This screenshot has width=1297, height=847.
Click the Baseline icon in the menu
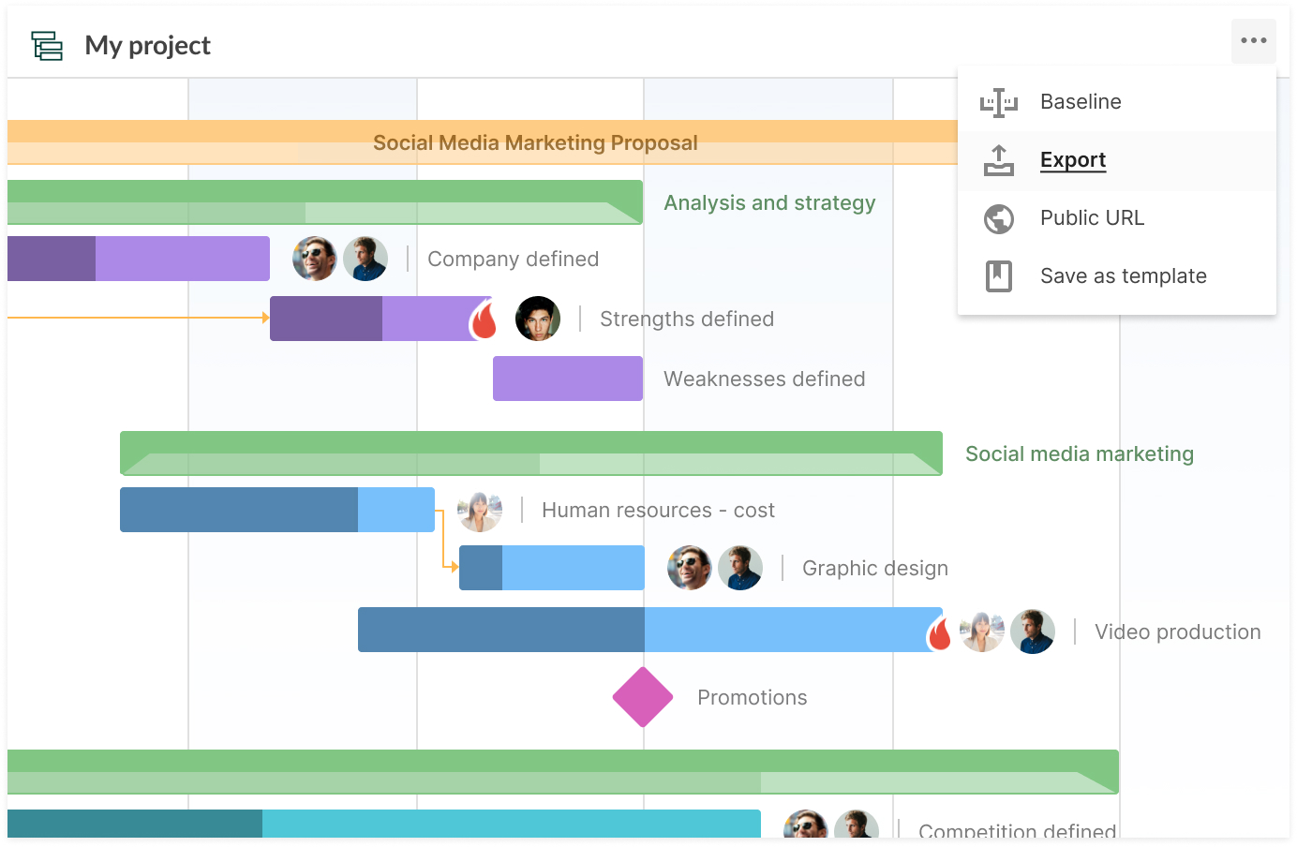(999, 102)
